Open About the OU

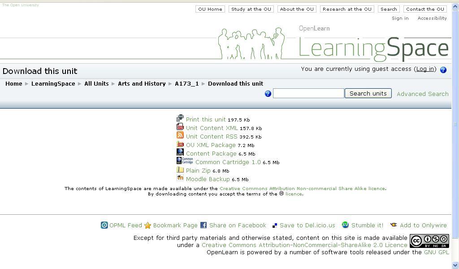click(x=297, y=9)
